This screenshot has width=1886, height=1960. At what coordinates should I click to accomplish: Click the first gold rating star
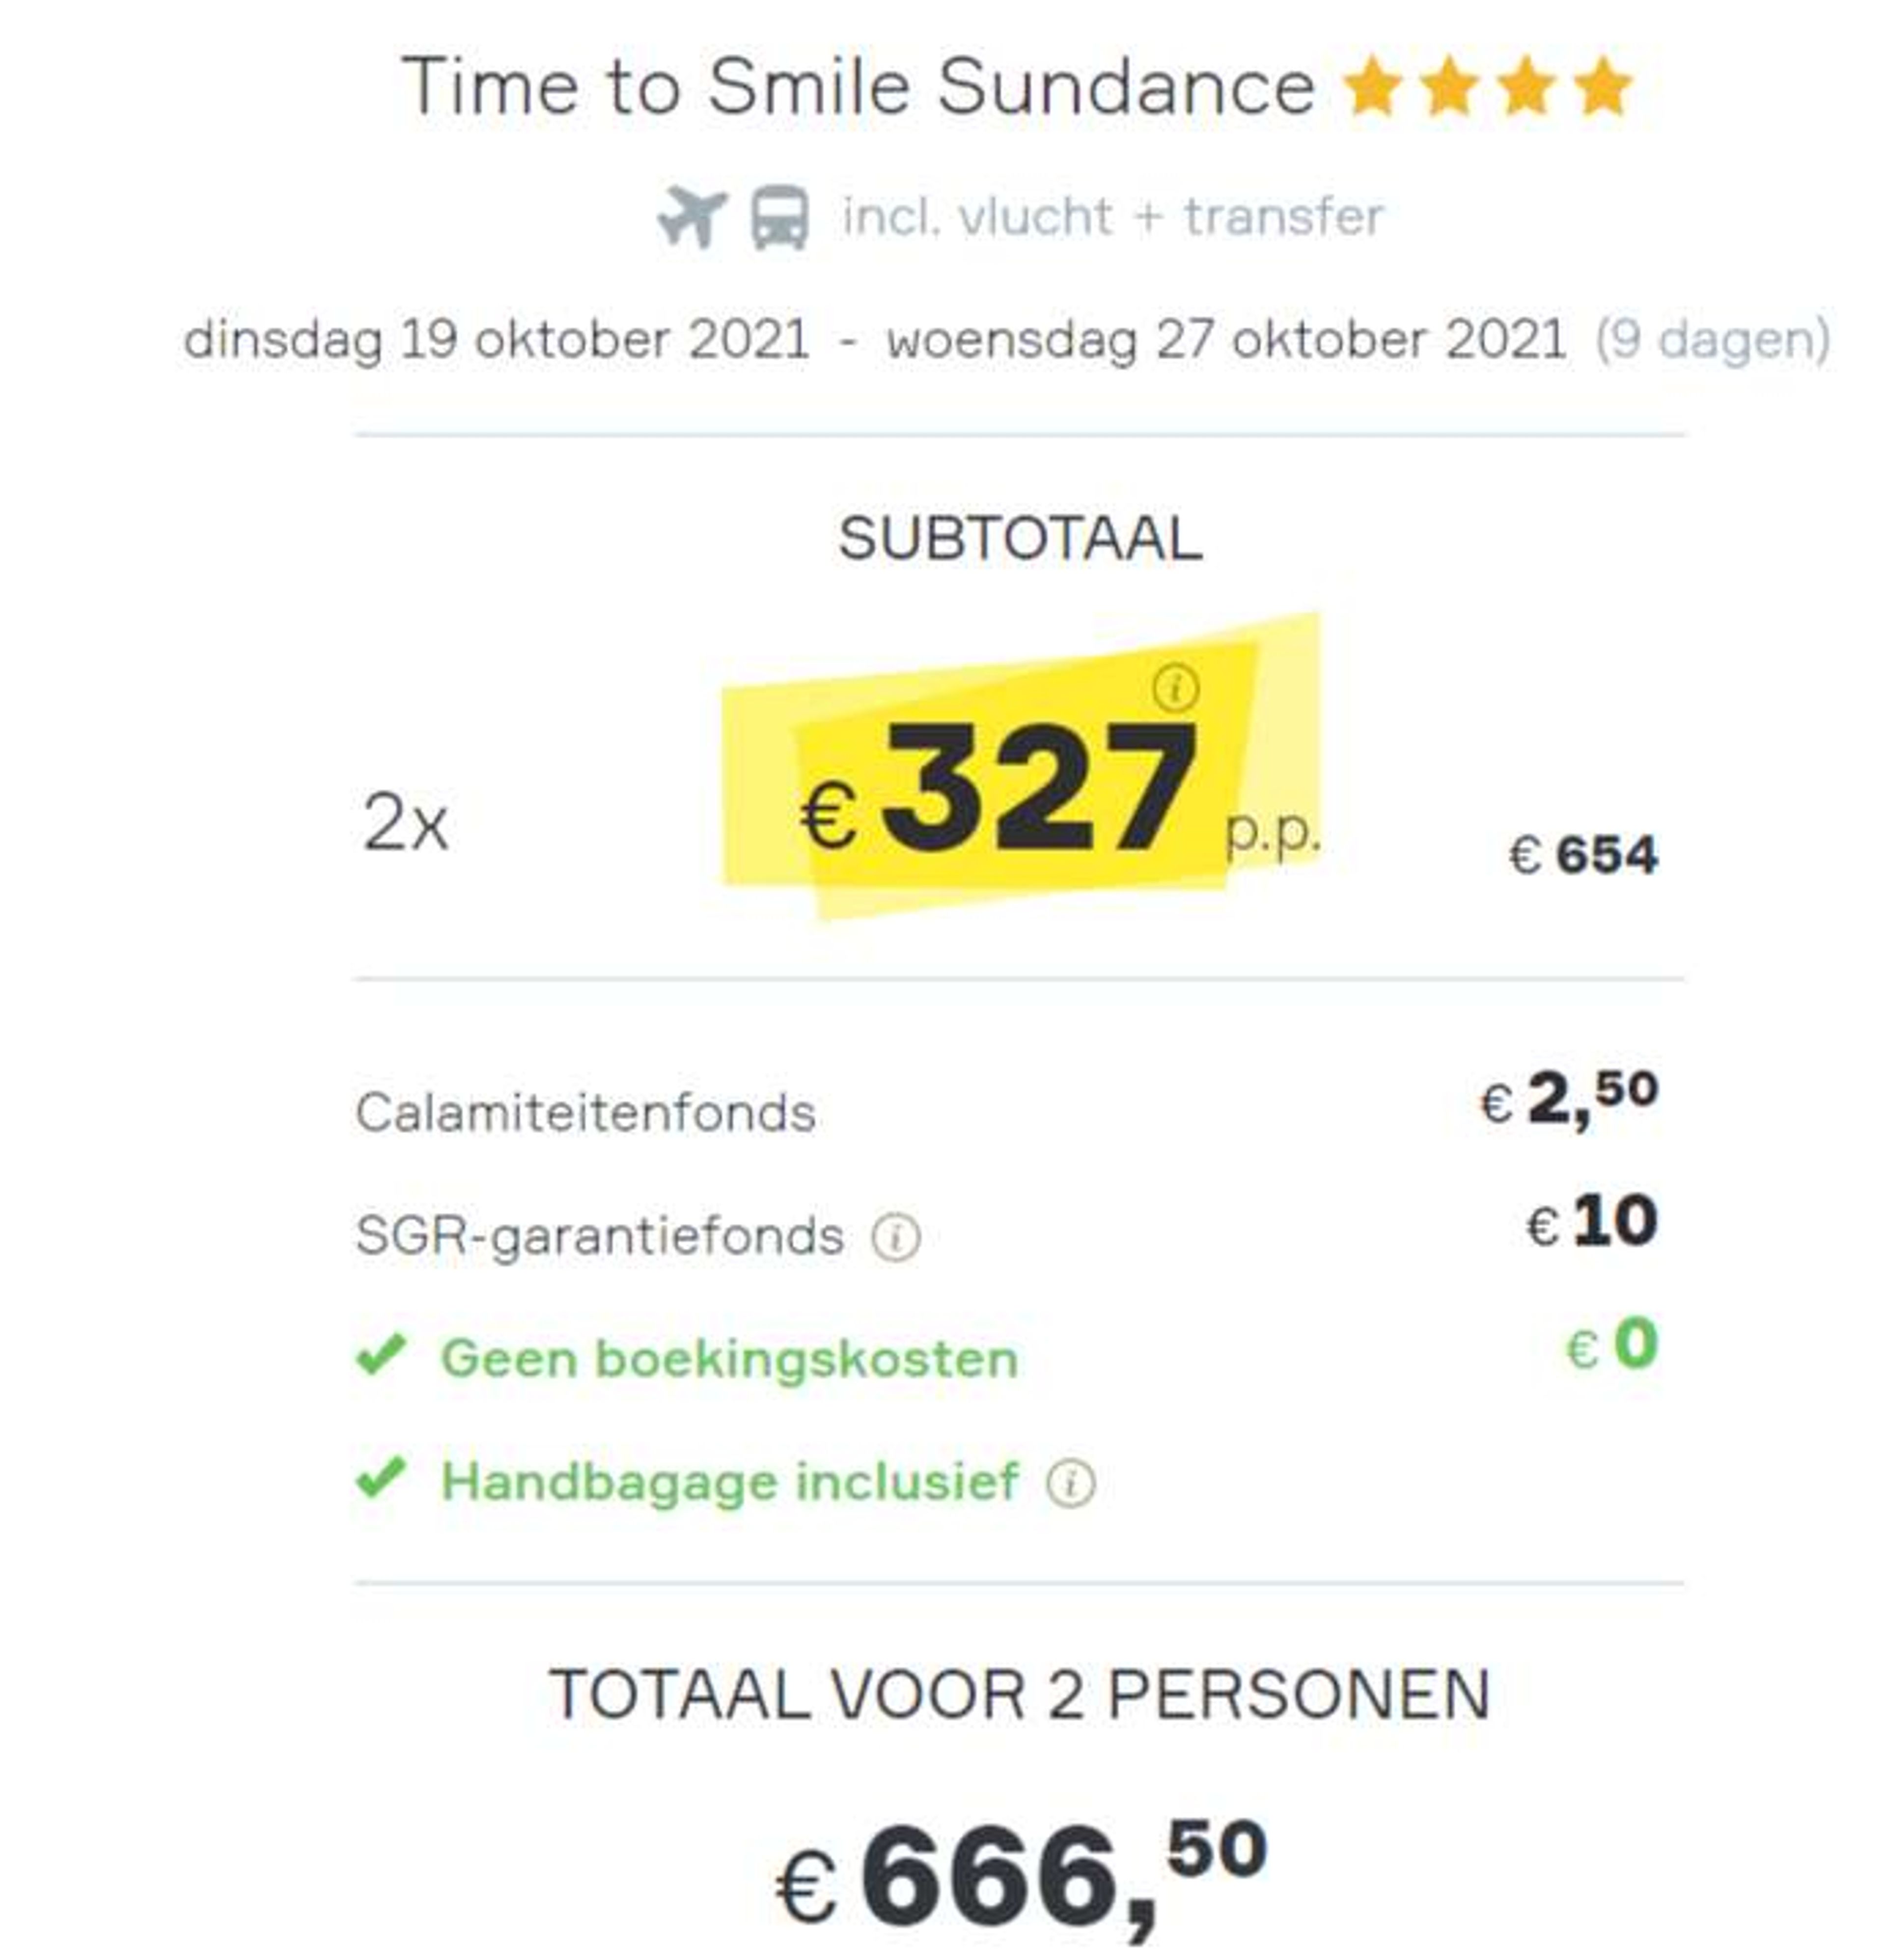(x=1372, y=87)
